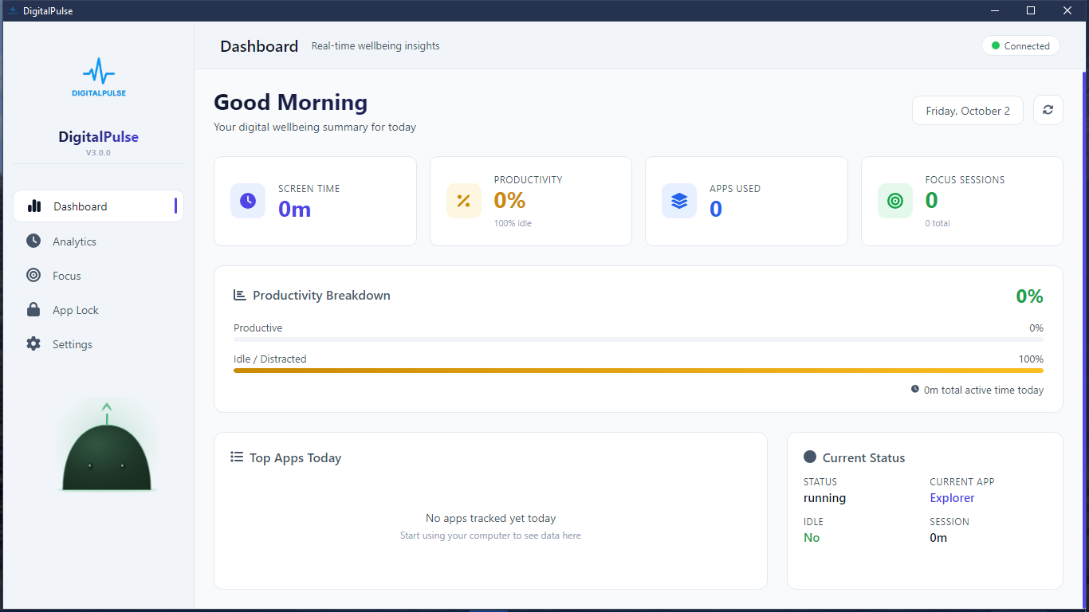Click '0m total active time today' text
The height and width of the screenshot is (612, 1089).
coord(984,390)
